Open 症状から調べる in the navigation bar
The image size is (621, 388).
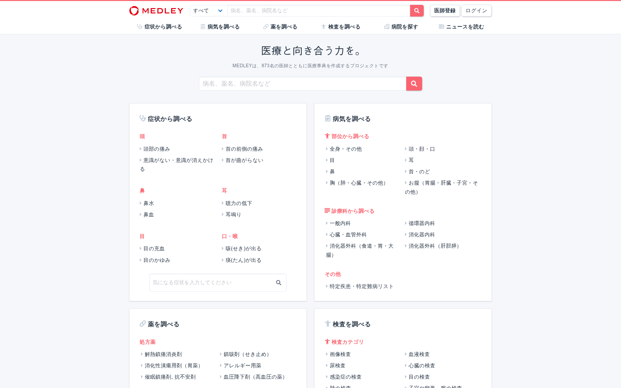[x=159, y=27]
